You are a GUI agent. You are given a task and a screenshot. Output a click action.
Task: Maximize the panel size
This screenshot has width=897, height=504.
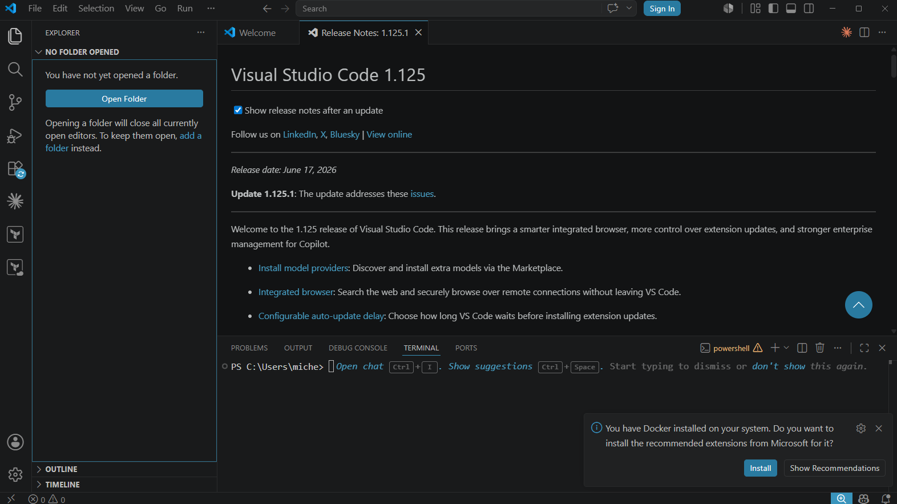coord(864,348)
